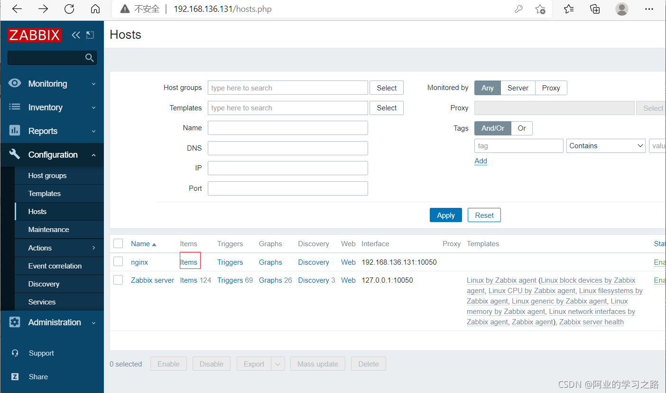This screenshot has width=666, height=393.
Task: Collapse the Zabbix sidebar with double-arrow icon
Action: (x=76, y=35)
